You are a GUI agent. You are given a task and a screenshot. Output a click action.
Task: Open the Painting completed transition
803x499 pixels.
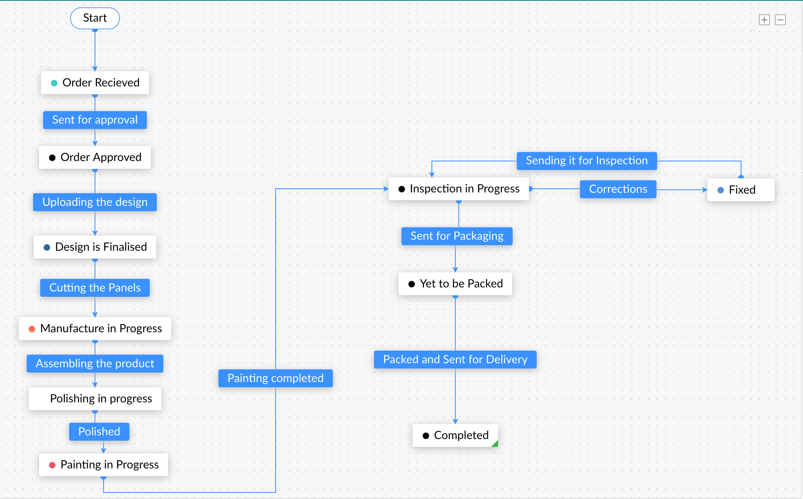tap(276, 378)
